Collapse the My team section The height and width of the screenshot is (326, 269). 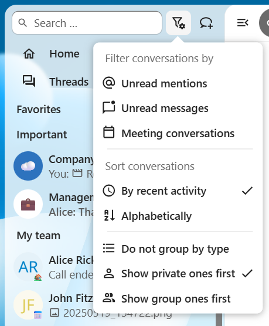coord(39,236)
